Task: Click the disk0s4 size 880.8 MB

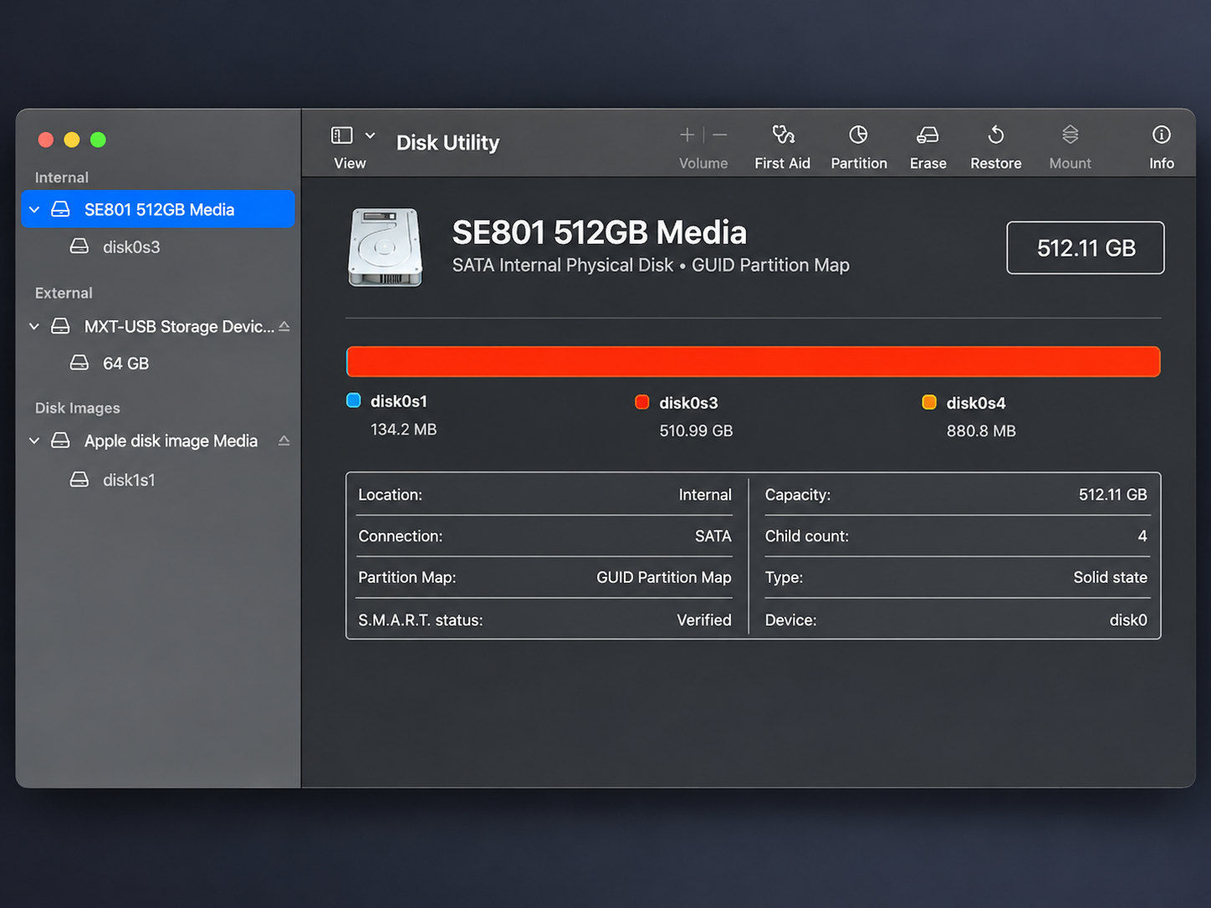Action: [981, 431]
